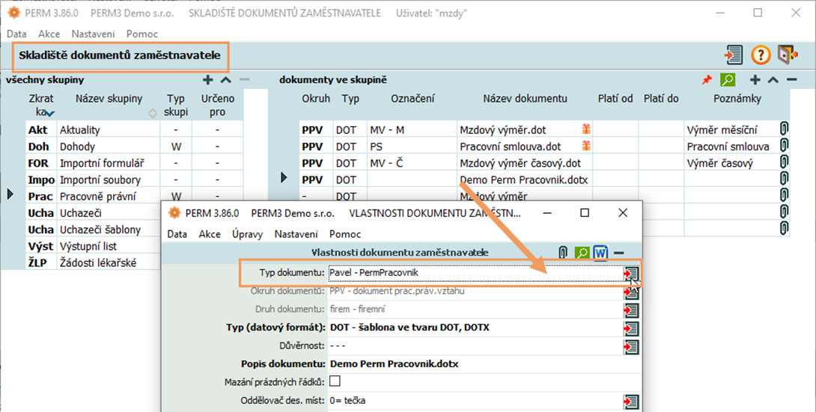Open Úpravy menu in properties dialog
Screen dimensions: 816x412
click(248, 234)
